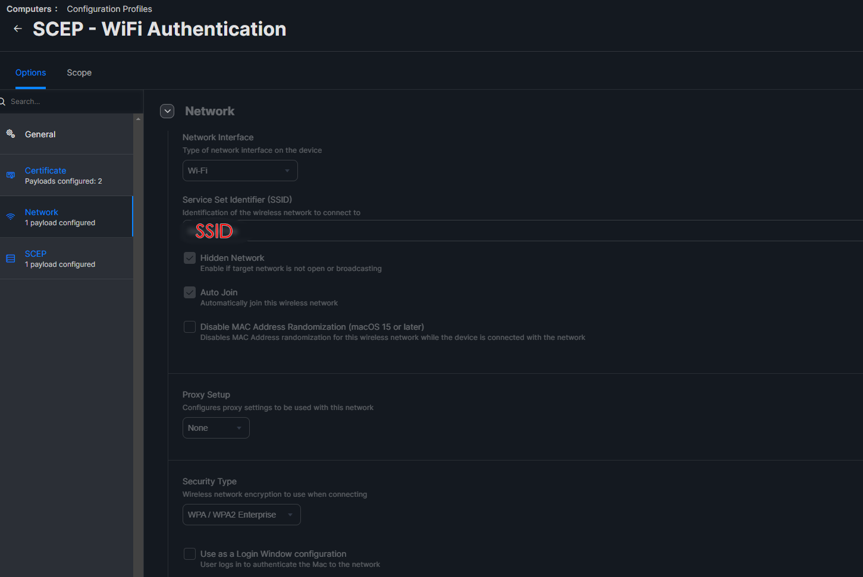Click the Network Wi-Fi icon in sidebar

(11, 217)
